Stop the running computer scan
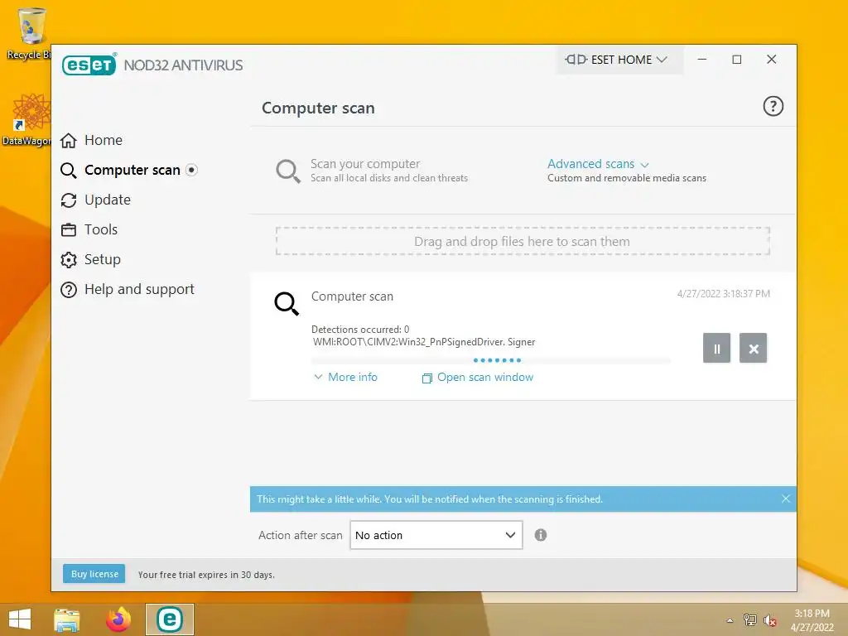 click(754, 348)
